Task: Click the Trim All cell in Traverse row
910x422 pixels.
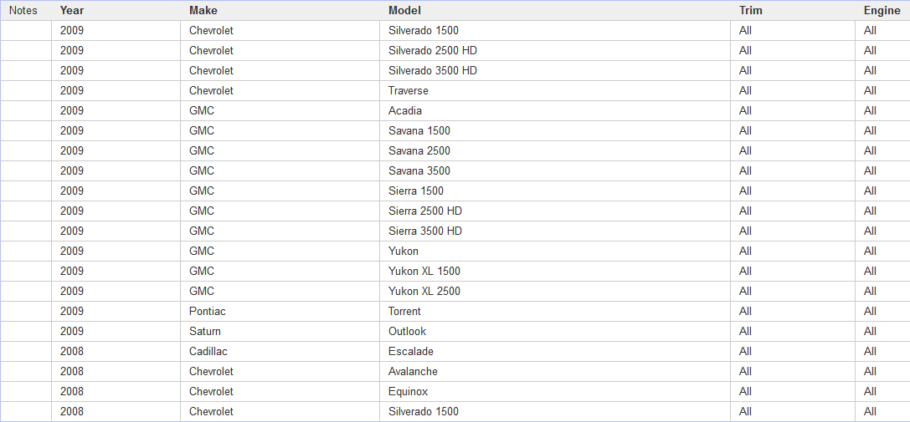Action: click(x=793, y=91)
